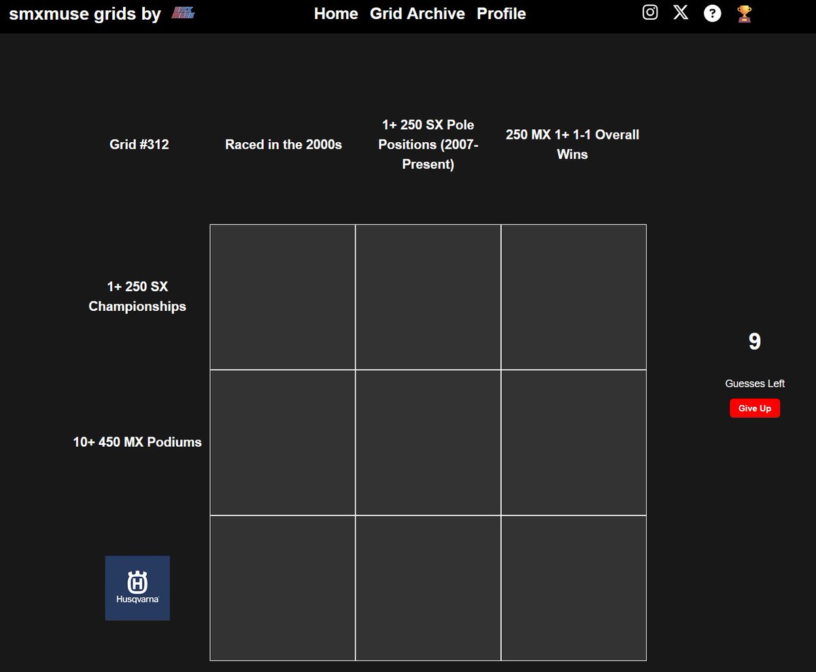
Task: Open the Profile page
Action: 501,14
